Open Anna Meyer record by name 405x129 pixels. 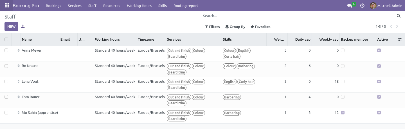[x=31, y=50]
